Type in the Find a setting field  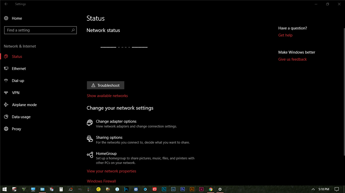(x=40, y=30)
